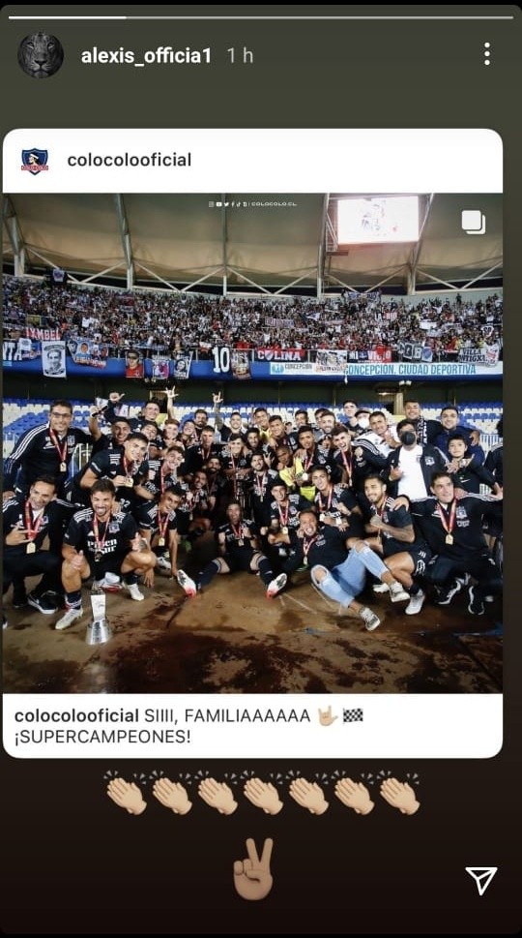Tap the multiple-photos carousel icon on the post
This screenshot has height=938, width=522.
click(x=474, y=222)
